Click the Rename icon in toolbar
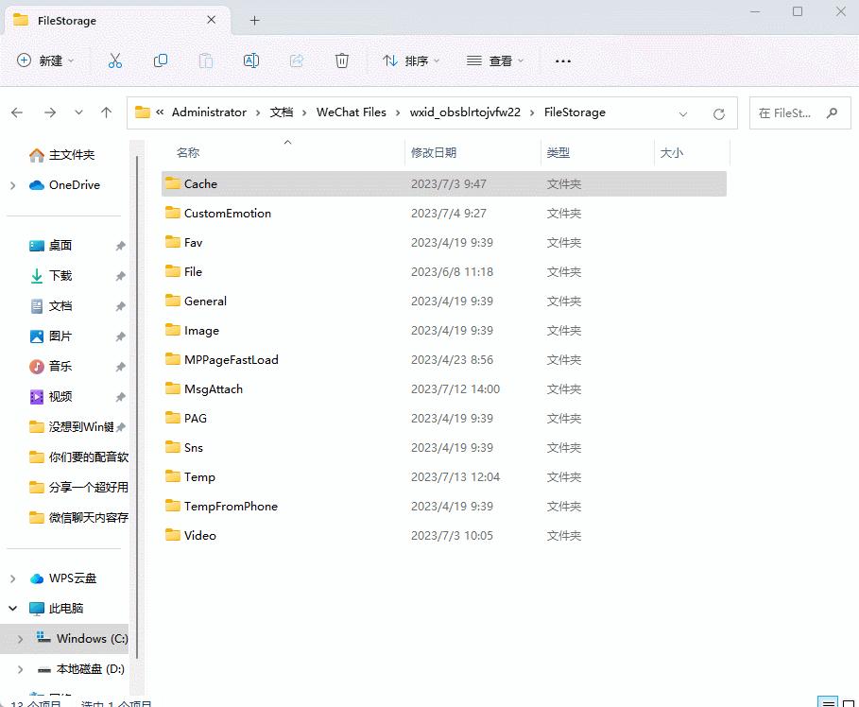The width and height of the screenshot is (859, 707). [x=251, y=60]
